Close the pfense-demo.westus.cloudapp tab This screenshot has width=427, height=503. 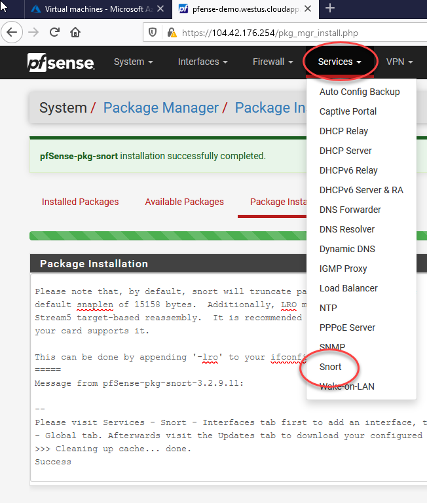click(x=308, y=9)
